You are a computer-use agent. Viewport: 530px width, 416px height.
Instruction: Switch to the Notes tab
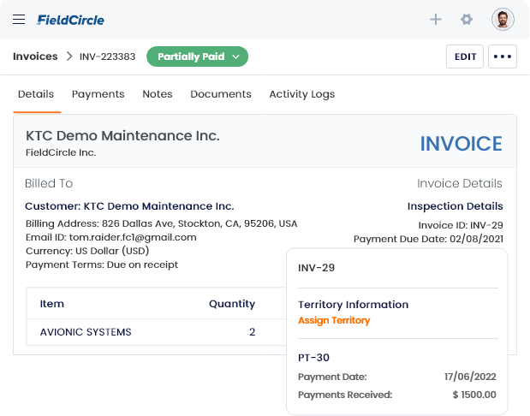[158, 94]
